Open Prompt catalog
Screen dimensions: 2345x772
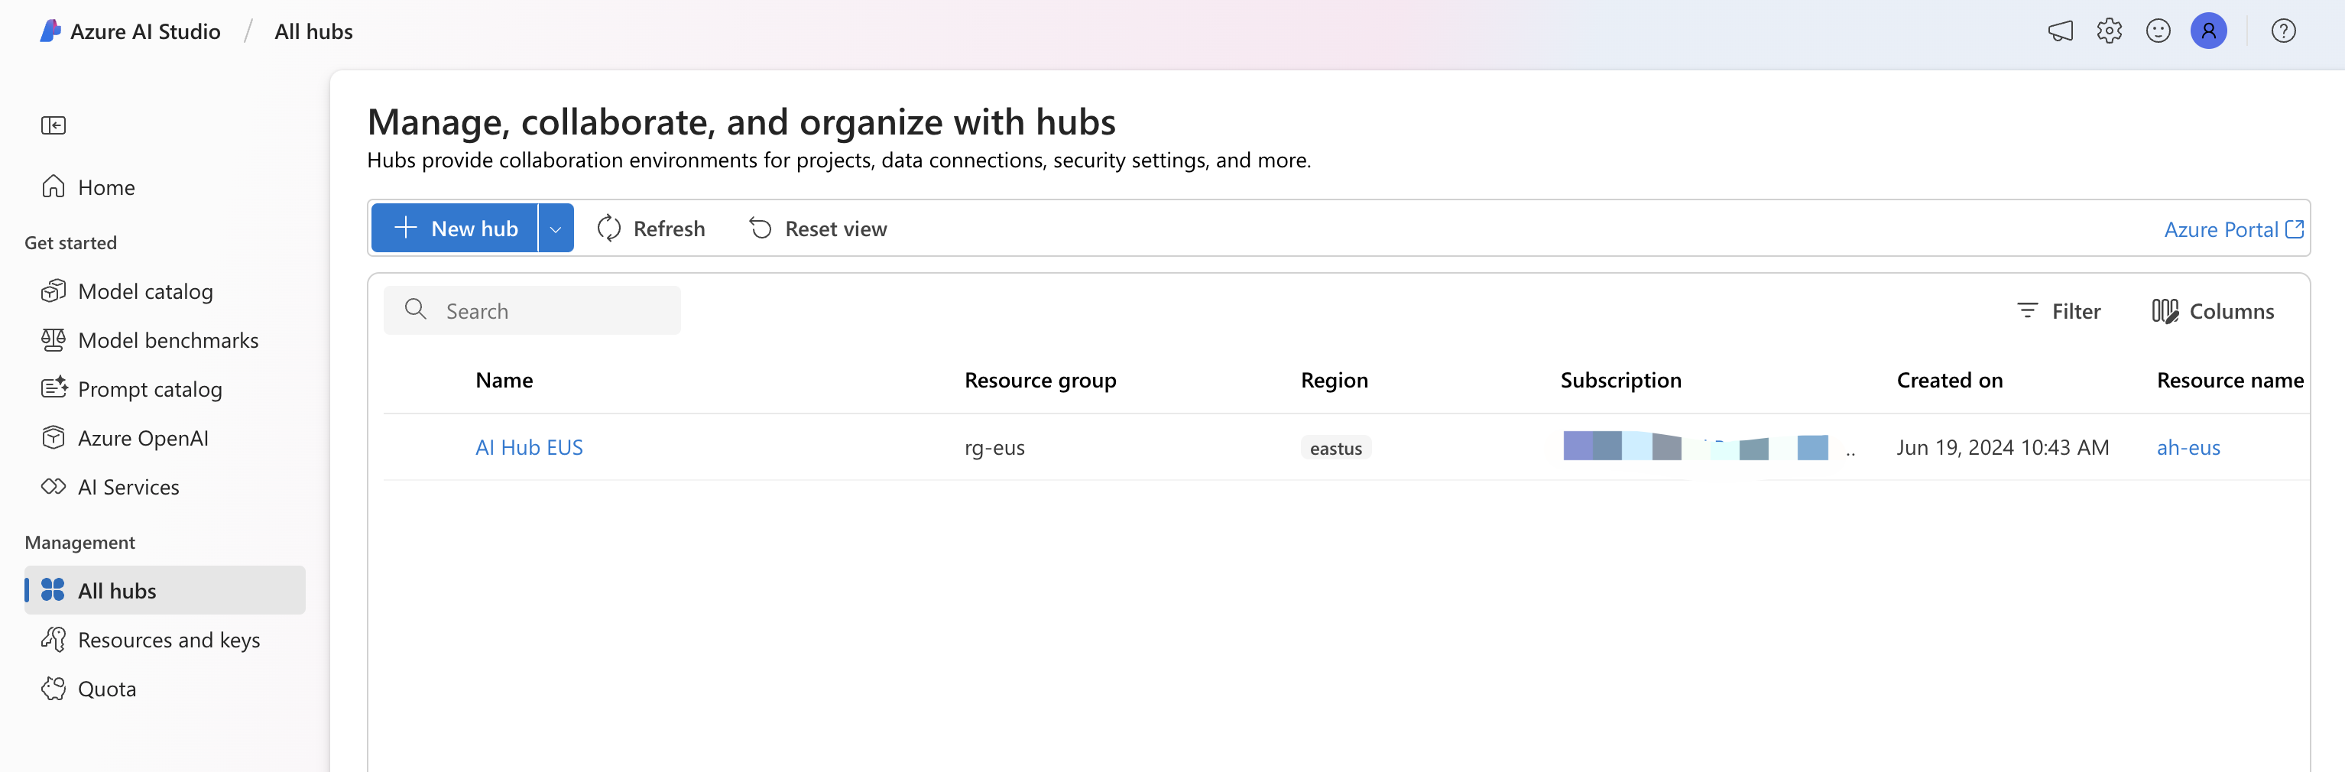165,390
